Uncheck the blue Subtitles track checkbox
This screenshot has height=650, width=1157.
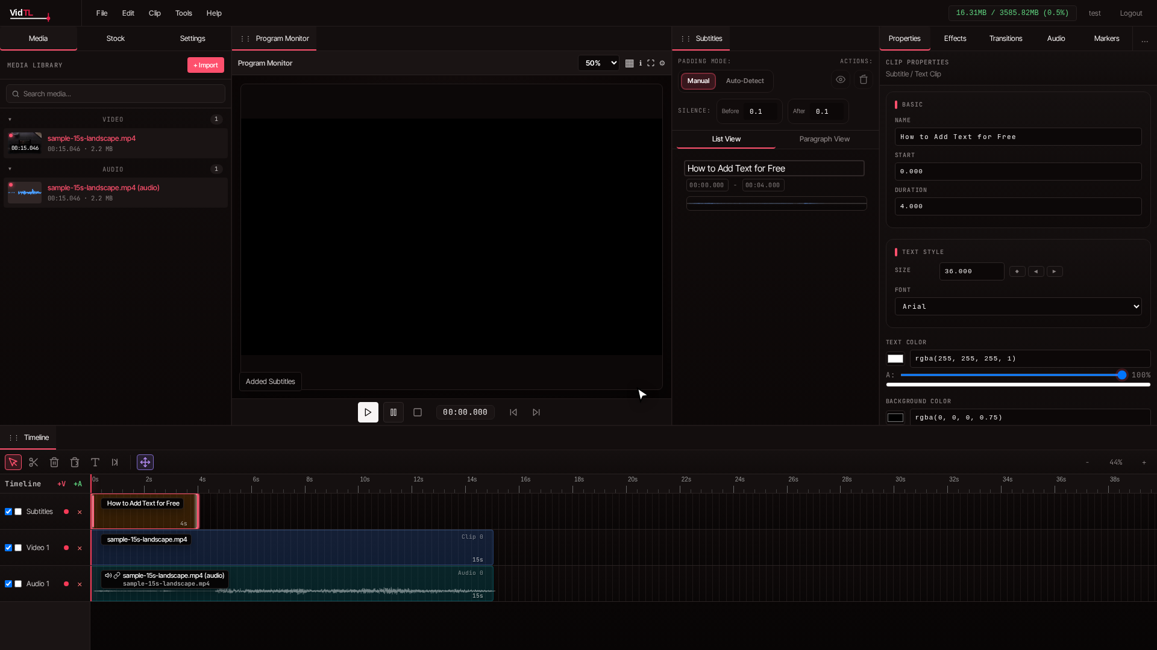pyautogui.click(x=8, y=512)
